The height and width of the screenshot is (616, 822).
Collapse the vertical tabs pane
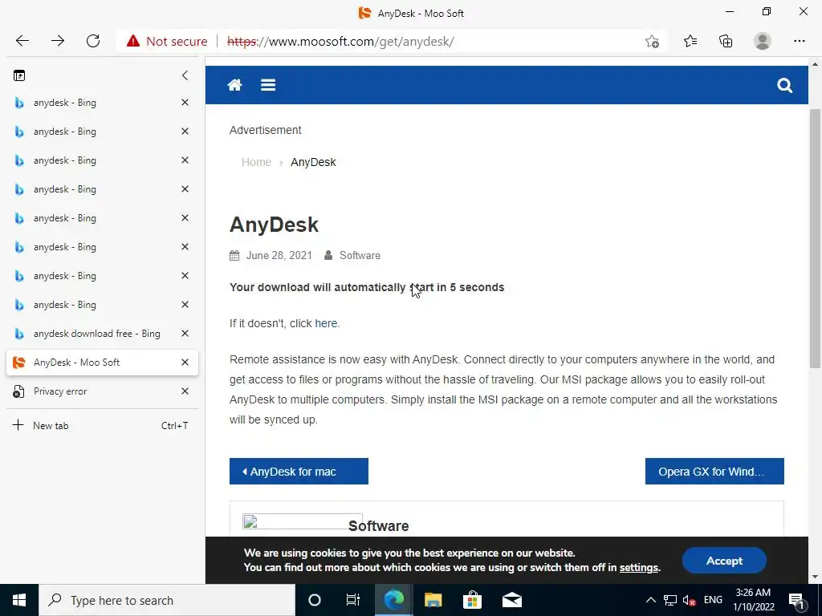tap(185, 75)
